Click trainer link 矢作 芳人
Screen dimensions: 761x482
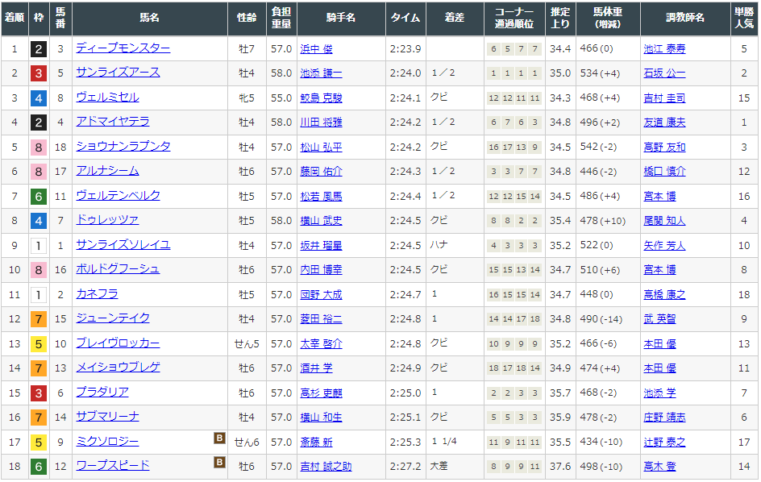[664, 246]
